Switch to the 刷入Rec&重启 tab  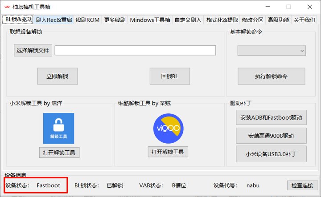[53, 20]
